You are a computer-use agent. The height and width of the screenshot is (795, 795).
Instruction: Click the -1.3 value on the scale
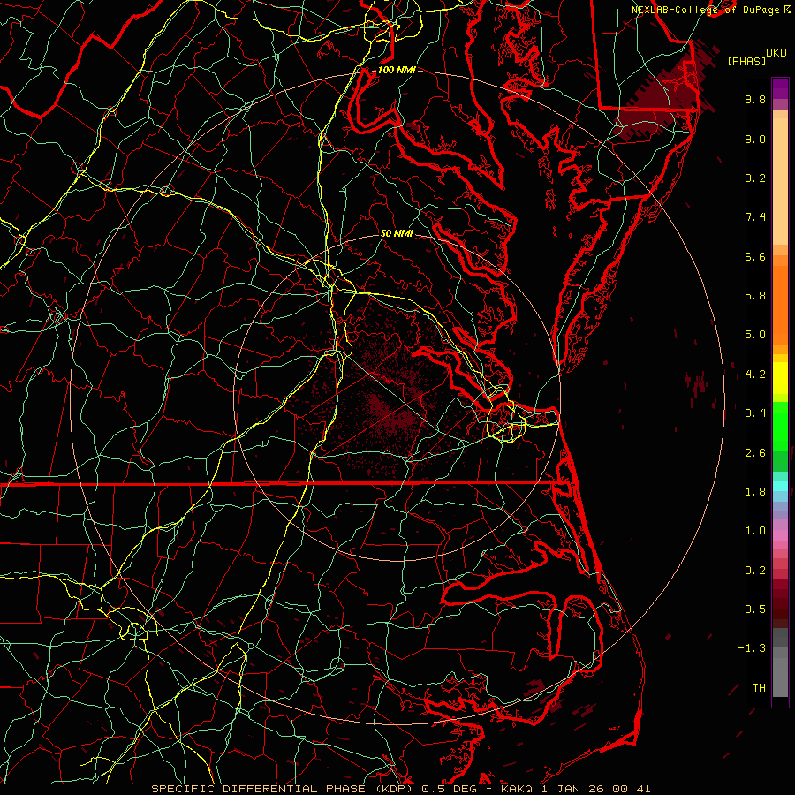coord(752,648)
